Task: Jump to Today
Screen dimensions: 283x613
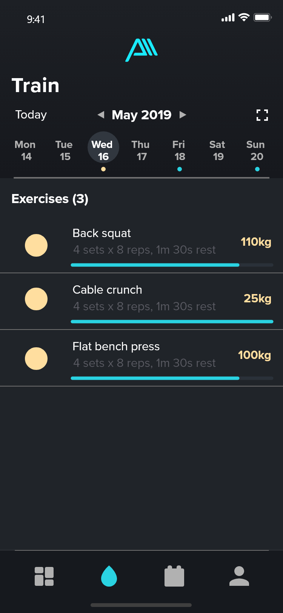Action: 31,115
